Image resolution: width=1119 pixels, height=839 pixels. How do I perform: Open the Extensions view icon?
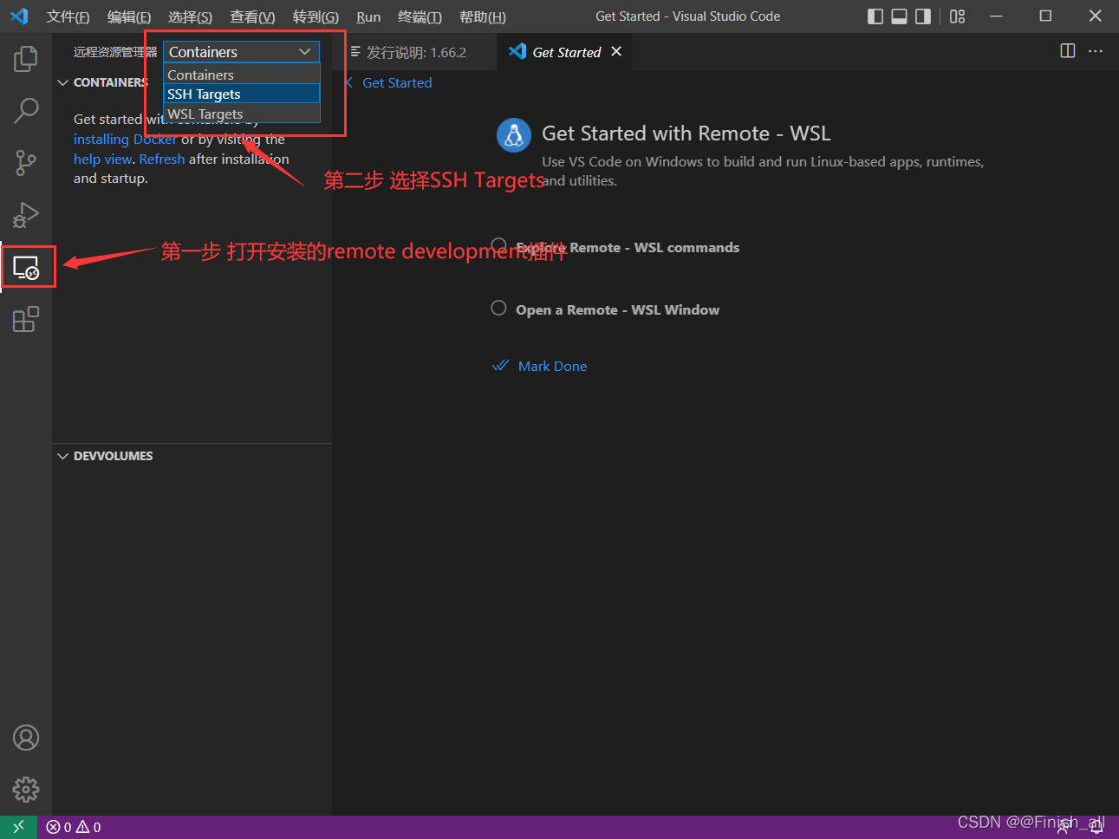[x=26, y=319]
